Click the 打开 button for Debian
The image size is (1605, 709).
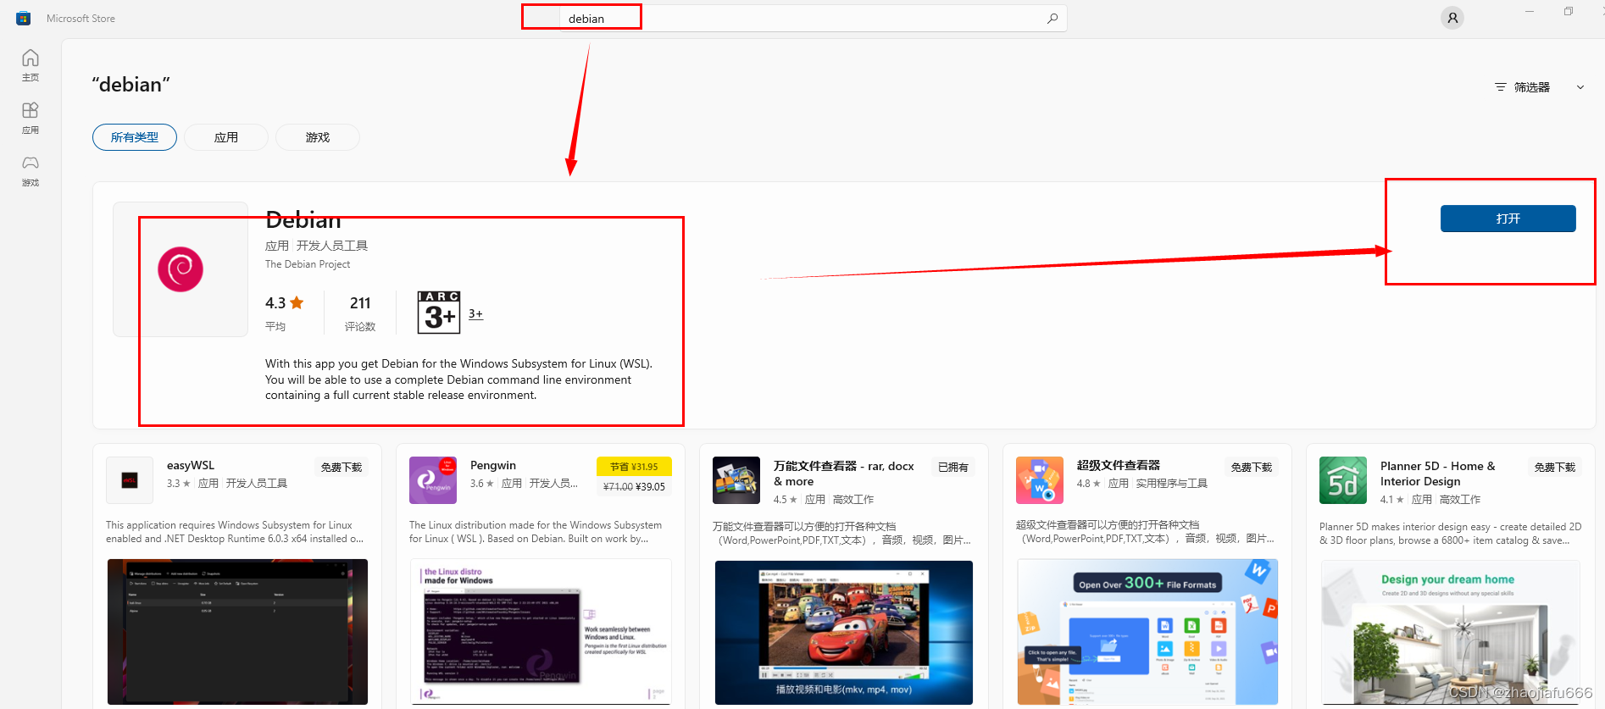1508,219
